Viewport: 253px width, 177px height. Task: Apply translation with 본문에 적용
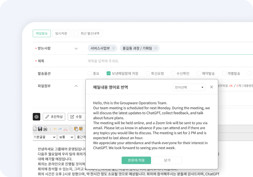pyautogui.click(x=136, y=160)
